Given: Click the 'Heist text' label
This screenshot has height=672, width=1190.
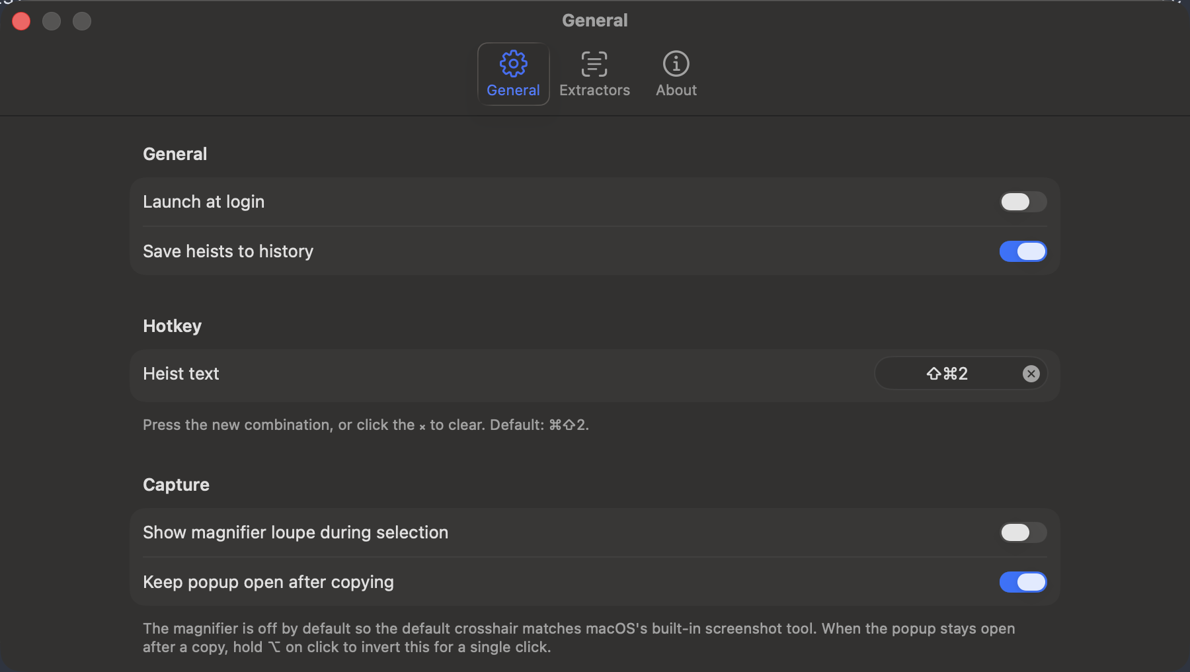Looking at the screenshot, I should point(180,374).
